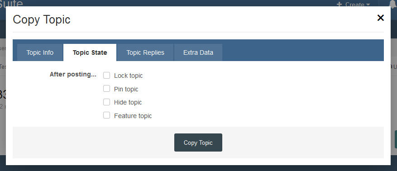Screen dimensions: 397x171
Task: Click the Suite logo text
Action: point(11,3)
